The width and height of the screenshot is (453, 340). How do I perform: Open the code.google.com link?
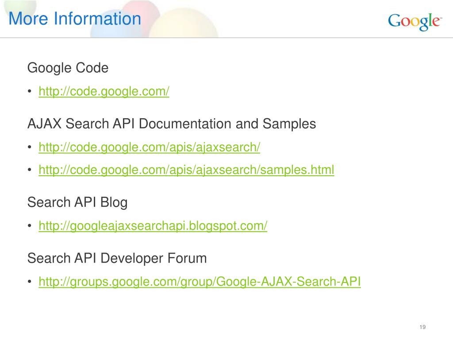pyautogui.click(x=104, y=91)
